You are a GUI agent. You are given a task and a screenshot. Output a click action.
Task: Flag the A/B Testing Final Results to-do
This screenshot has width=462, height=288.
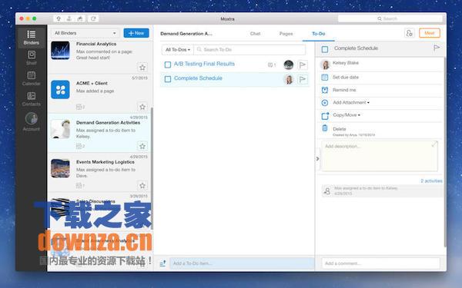pos(303,65)
